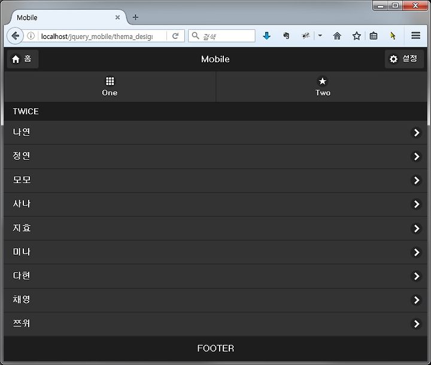Image resolution: width=431 pixels, height=365 pixels.
Task: Go to browser home page icon
Action: point(337,36)
